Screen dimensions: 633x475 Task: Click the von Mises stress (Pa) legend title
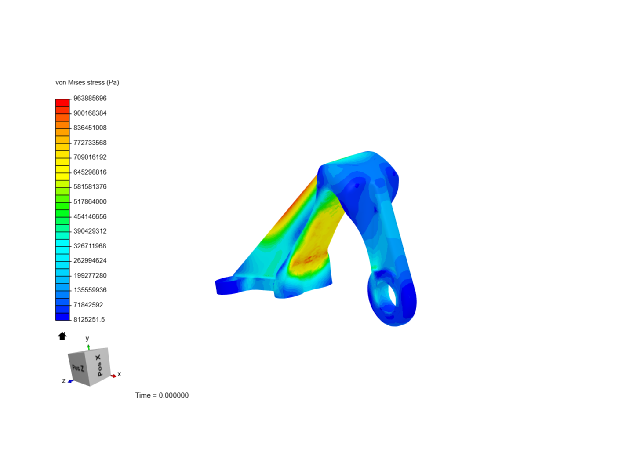click(87, 83)
